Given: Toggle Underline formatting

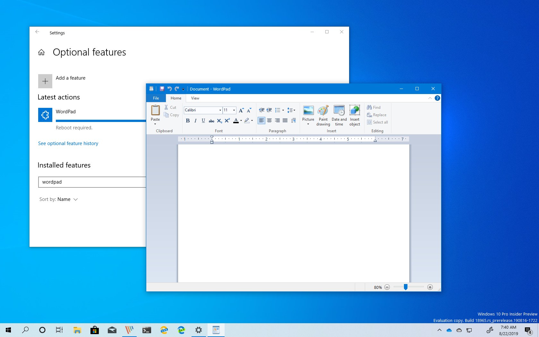Looking at the screenshot, I should coord(203,121).
